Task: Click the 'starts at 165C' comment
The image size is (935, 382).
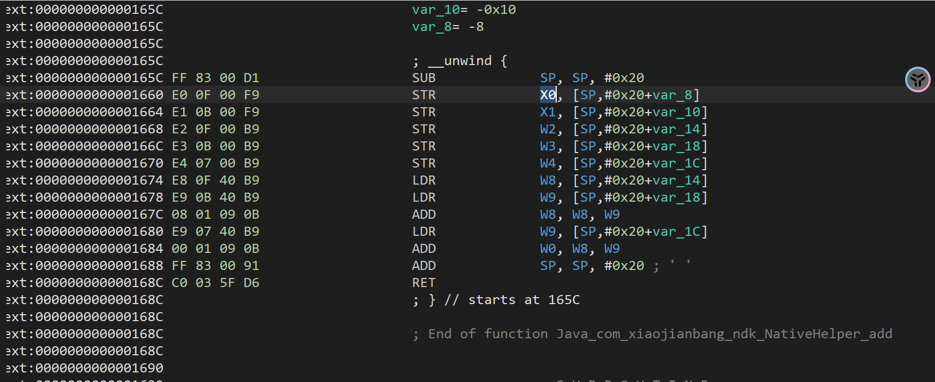Action: pyautogui.click(x=524, y=300)
